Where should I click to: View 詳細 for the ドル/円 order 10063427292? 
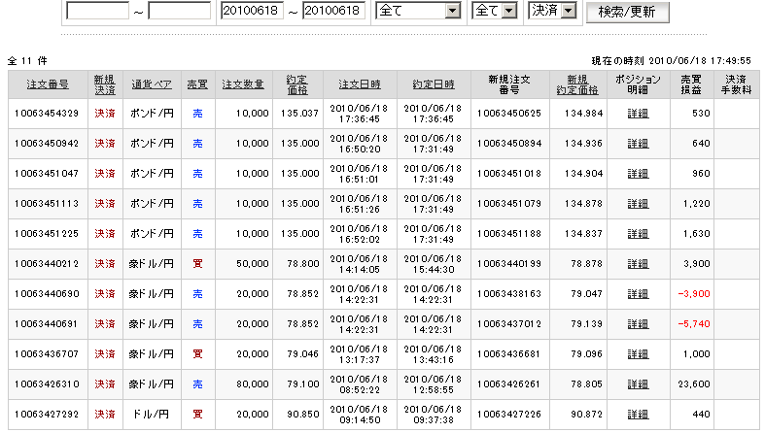coord(638,415)
